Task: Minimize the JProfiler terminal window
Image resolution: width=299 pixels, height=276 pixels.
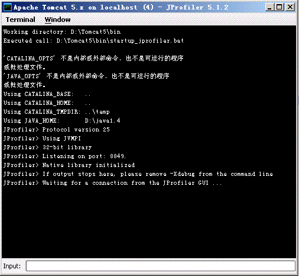Action: pyautogui.click(x=269, y=7)
